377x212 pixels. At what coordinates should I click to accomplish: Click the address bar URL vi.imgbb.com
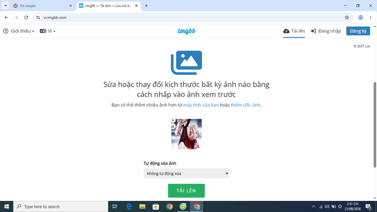(55, 17)
